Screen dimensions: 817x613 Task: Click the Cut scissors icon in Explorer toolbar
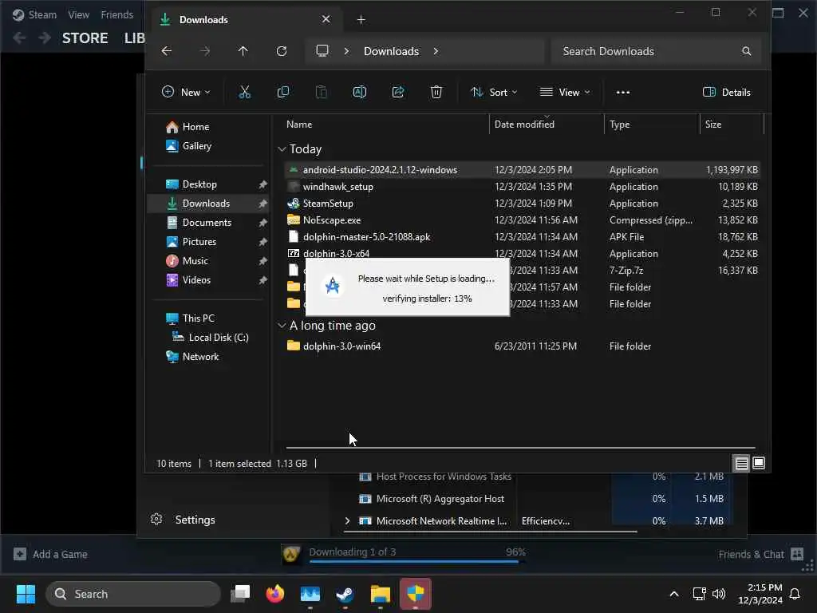(x=244, y=93)
